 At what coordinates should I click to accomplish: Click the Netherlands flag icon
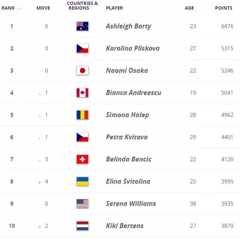coord(82,226)
